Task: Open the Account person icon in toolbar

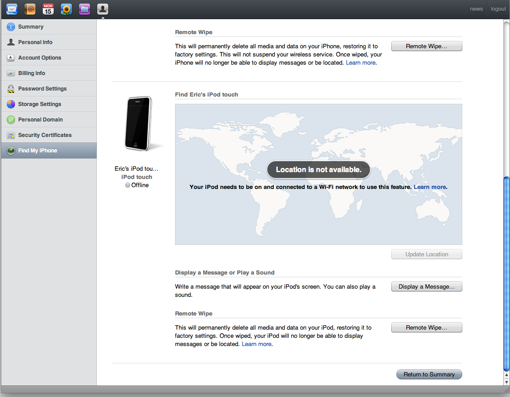Action: click(103, 9)
